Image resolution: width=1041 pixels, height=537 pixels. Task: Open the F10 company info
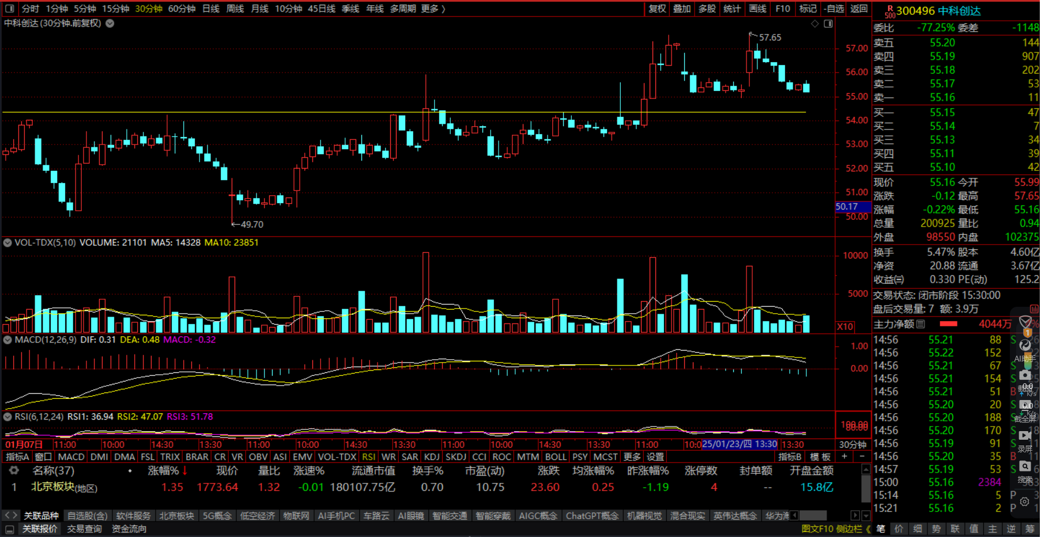point(783,9)
